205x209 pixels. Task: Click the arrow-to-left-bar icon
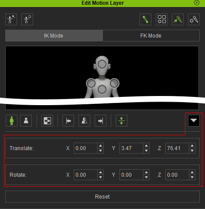[x=68, y=120]
